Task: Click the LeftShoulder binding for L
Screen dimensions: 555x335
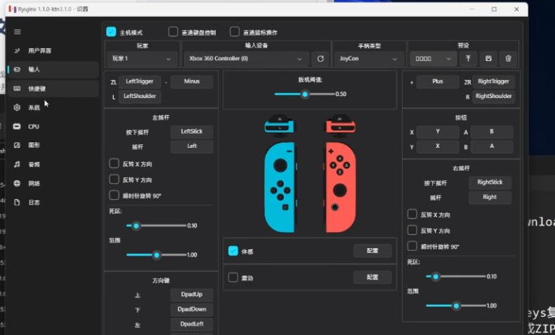Action: pos(140,96)
